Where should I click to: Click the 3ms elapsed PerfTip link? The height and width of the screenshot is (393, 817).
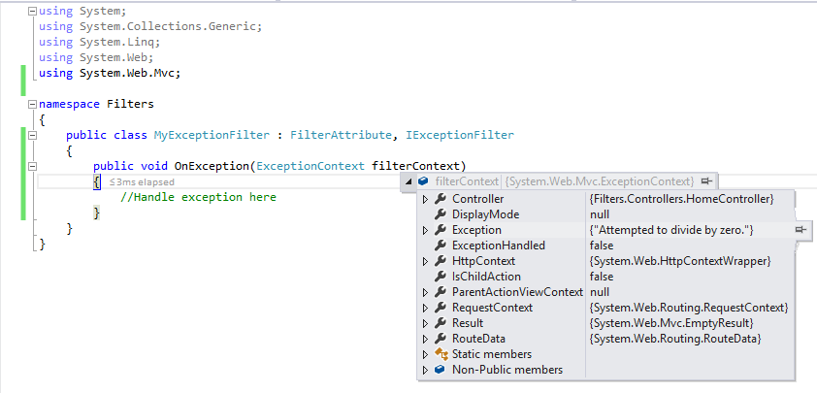142,181
